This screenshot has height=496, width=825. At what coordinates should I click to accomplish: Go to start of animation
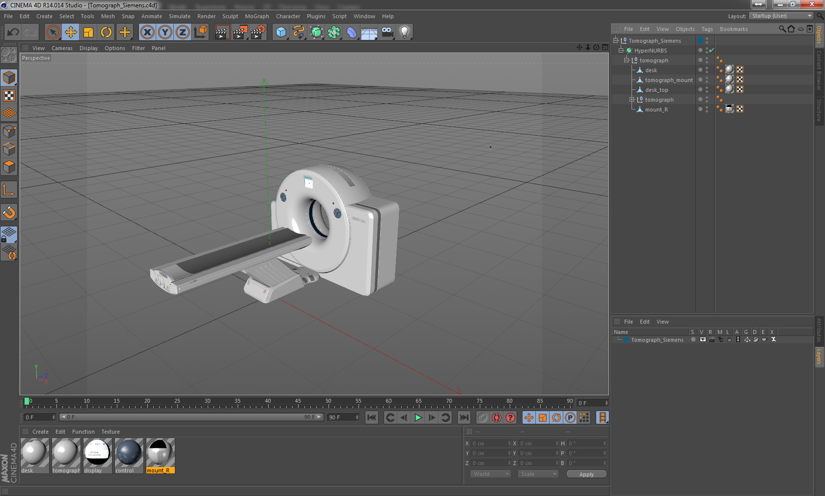click(372, 417)
